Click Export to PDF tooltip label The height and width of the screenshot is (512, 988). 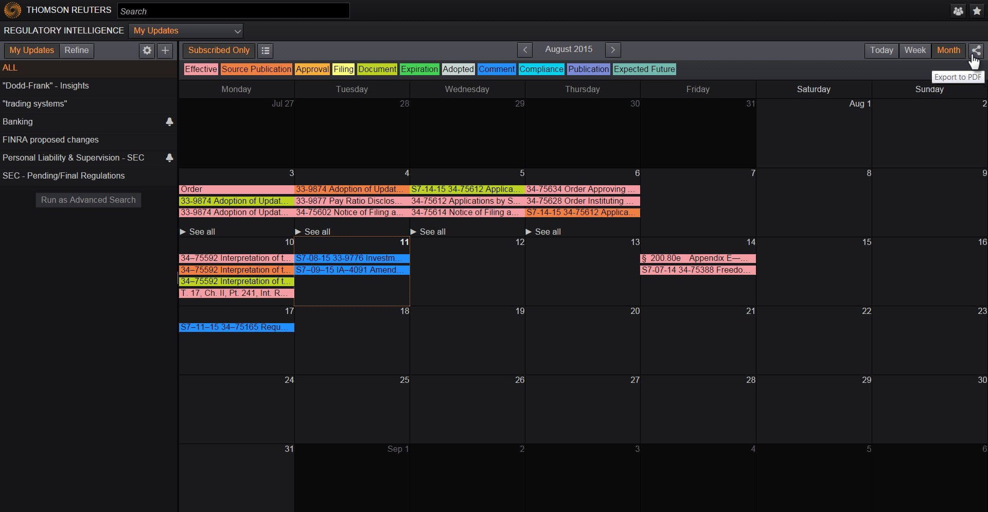(958, 77)
